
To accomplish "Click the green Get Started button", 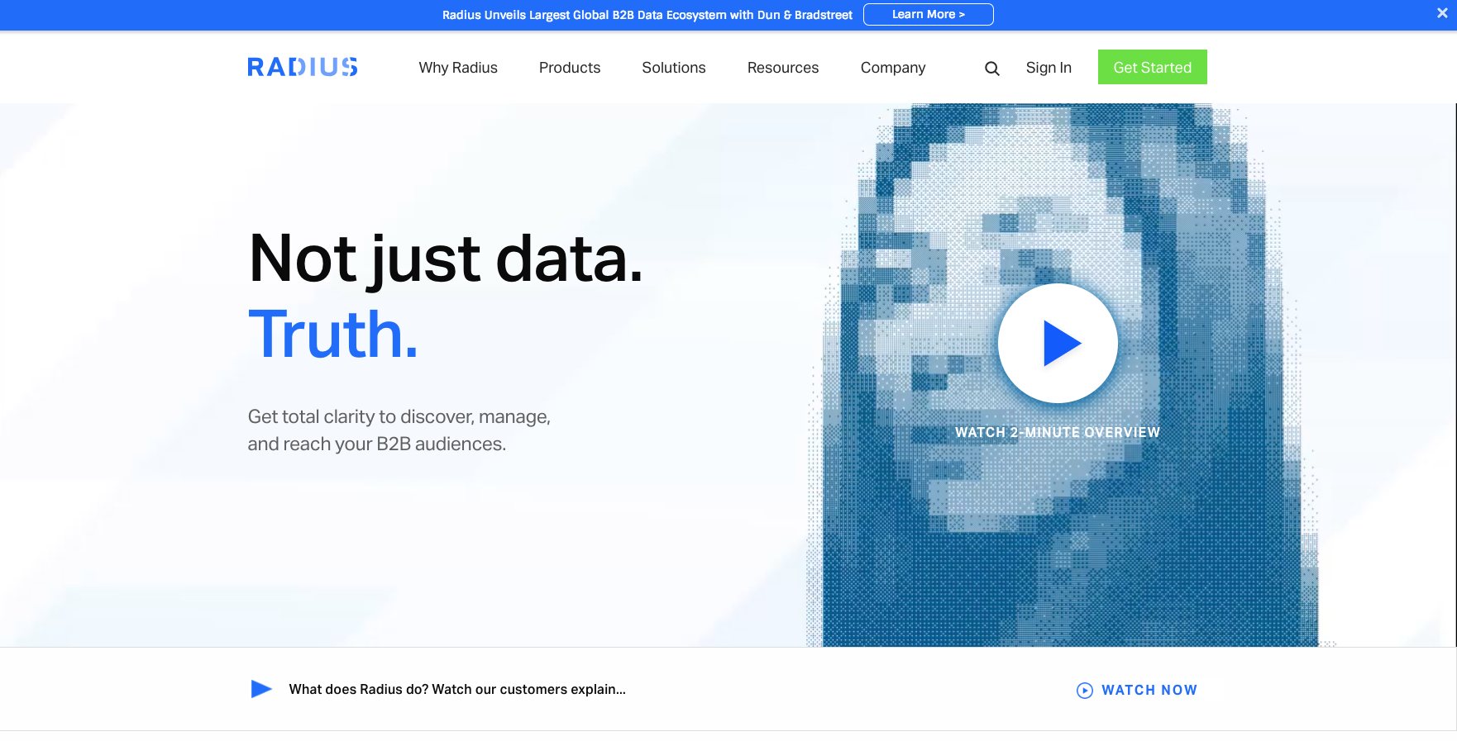I will pos(1153,67).
